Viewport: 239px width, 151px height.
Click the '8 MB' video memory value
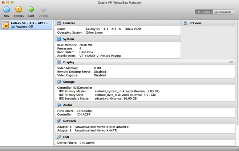coord(97,68)
